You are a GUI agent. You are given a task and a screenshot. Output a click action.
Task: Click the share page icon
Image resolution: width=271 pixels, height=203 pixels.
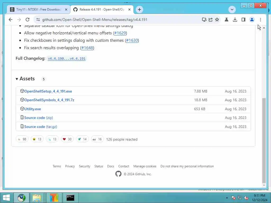click(x=210, y=20)
